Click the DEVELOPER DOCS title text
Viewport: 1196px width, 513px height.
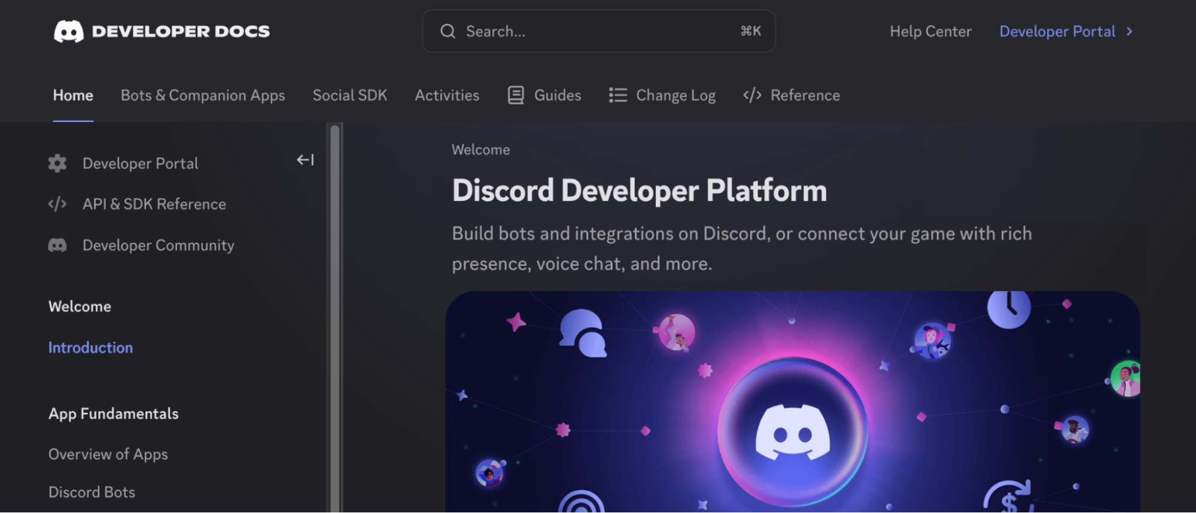point(181,31)
